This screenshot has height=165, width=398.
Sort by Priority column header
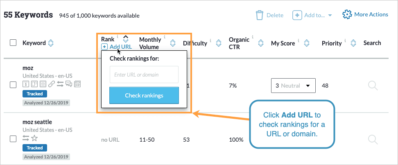pyautogui.click(x=353, y=43)
